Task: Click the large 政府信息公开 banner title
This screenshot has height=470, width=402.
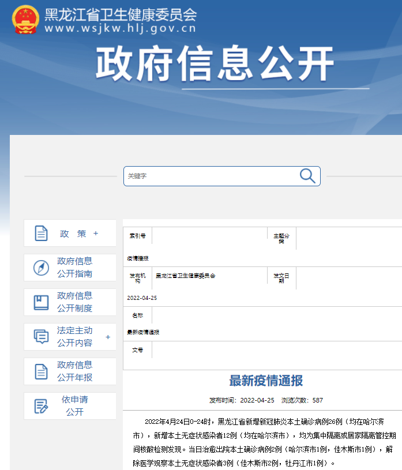Action: (215, 62)
